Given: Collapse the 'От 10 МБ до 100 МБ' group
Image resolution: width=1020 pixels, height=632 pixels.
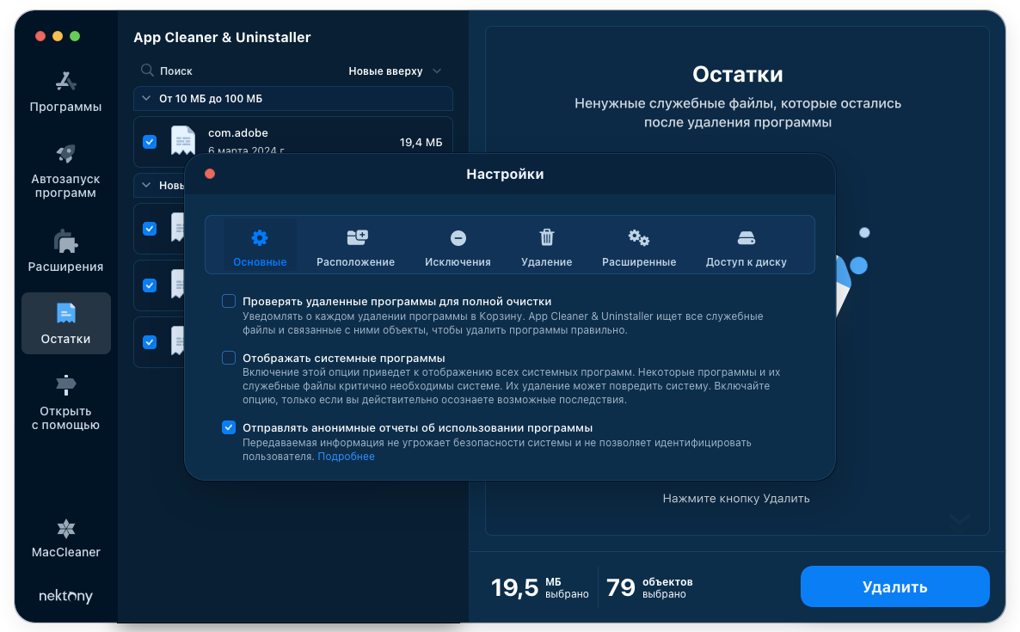Looking at the screenshot, I should 146,99.
